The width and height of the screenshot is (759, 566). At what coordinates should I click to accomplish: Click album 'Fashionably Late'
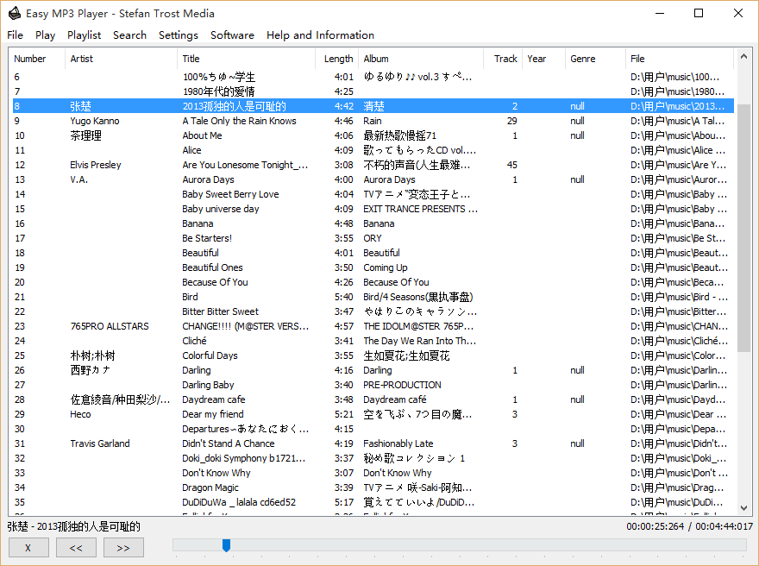coord(398,443)
